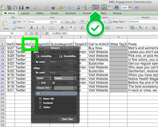Click the Wrap Text button

[x=117, y=22]
